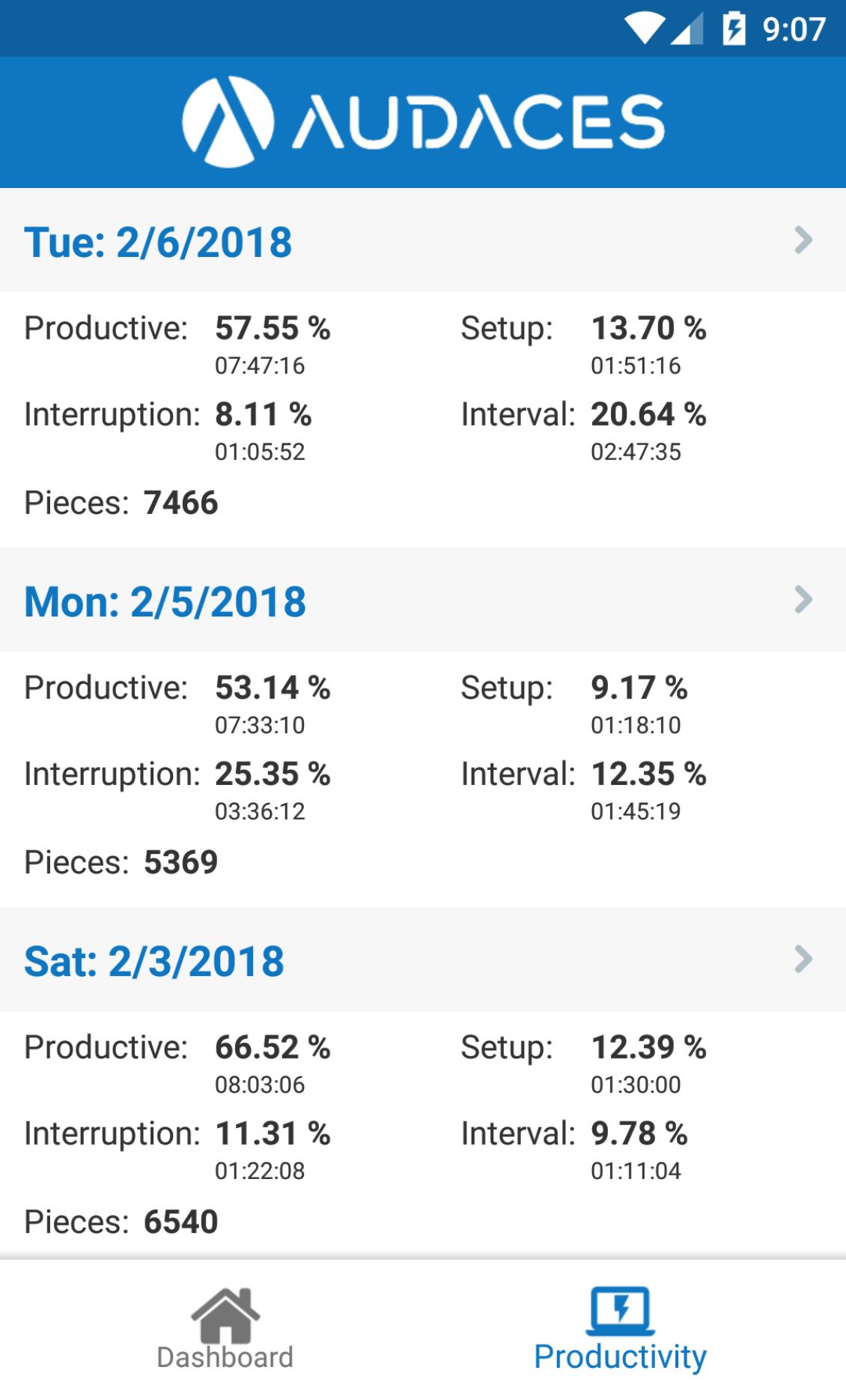
Task: Open the Mon: 2/5/2018 header
Action: (x=423, y=600)
